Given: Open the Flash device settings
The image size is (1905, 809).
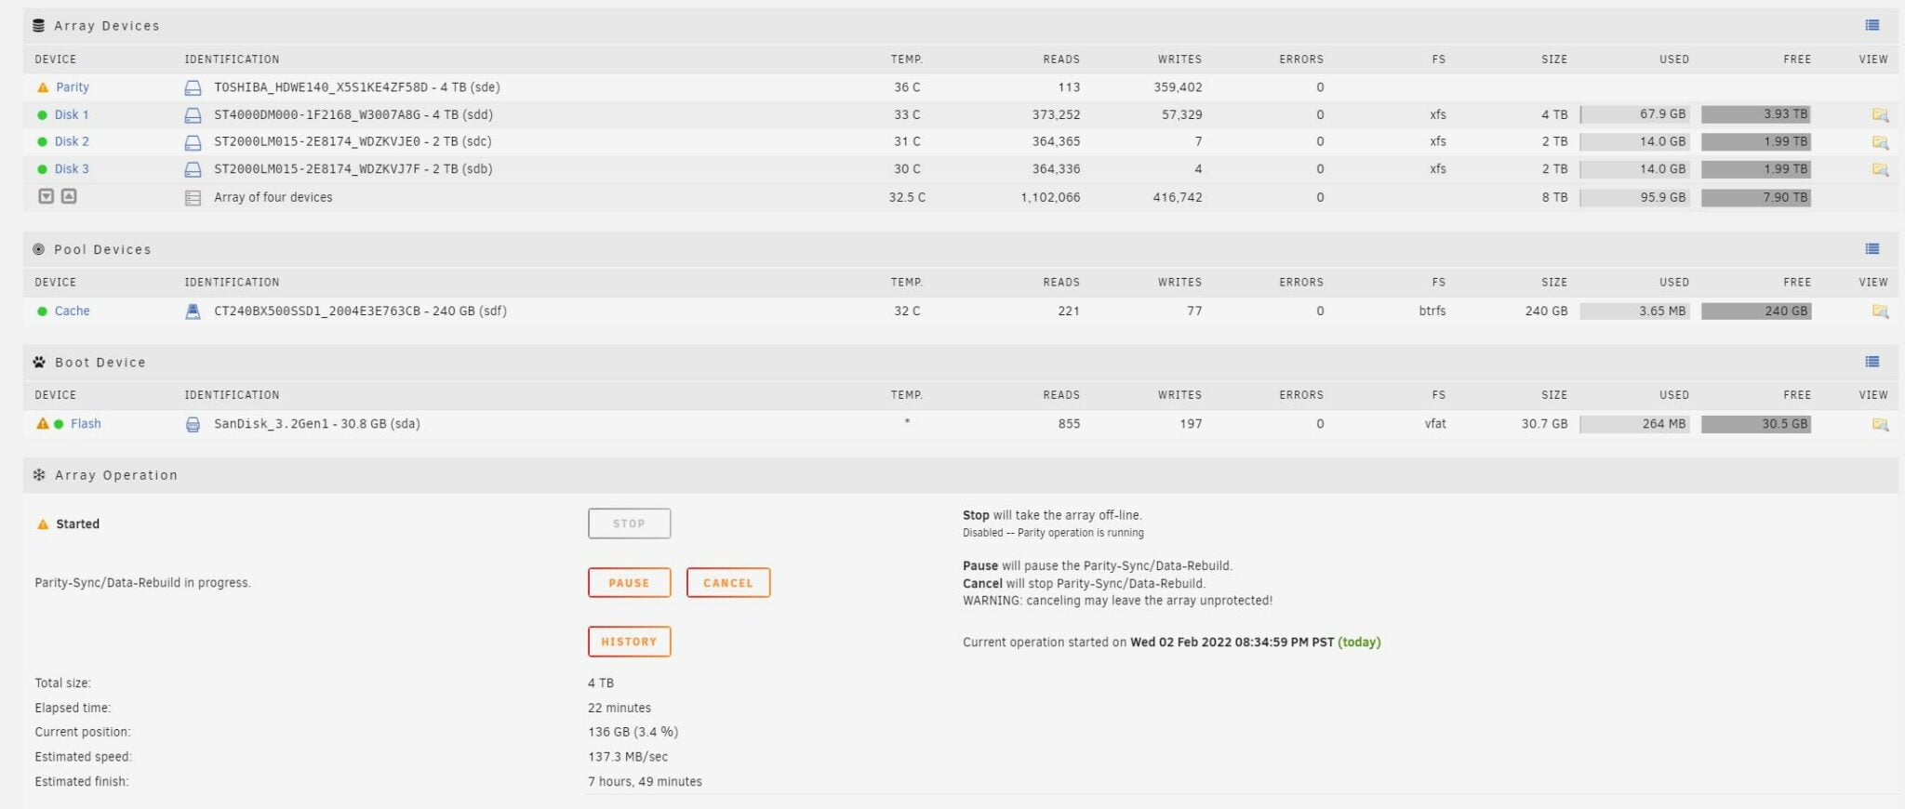Looking at the screenshot, I should [86, 424].
